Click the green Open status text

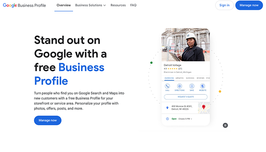tap(174, 119)
